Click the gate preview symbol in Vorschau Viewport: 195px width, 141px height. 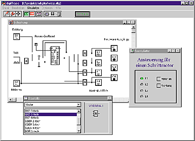pos(96,113)
